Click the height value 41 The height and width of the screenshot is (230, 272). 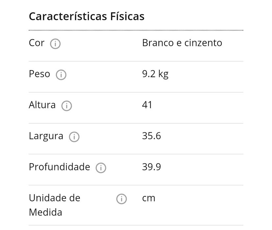pos(147,105)
